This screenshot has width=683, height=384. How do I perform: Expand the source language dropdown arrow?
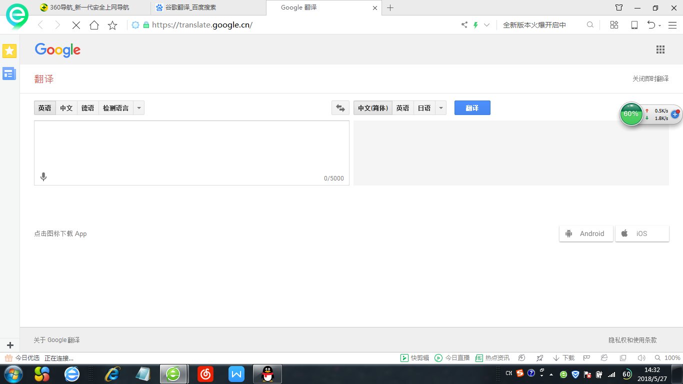point(138,107)
